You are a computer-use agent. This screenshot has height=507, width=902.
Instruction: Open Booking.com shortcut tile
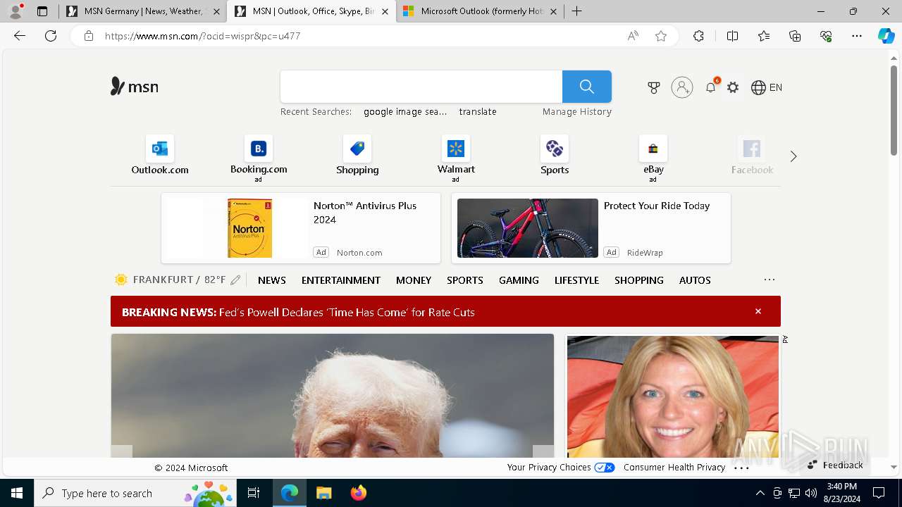point(259,158)
